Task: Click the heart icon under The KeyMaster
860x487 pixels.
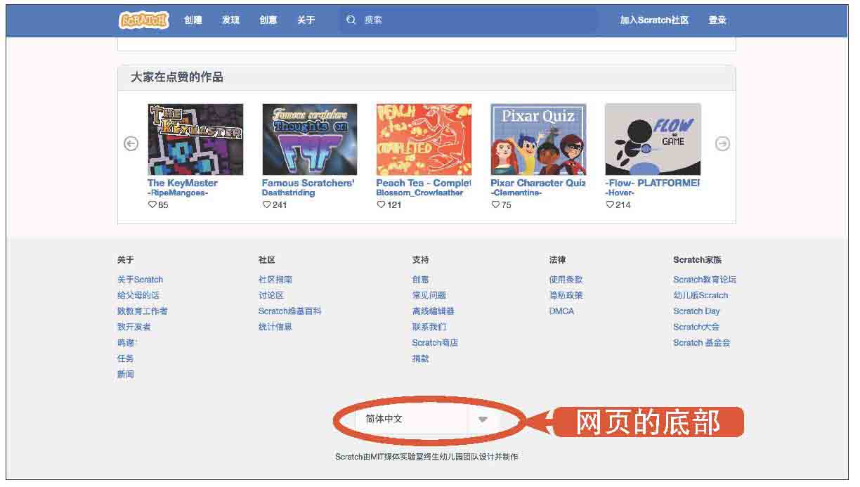Action: 152,204
